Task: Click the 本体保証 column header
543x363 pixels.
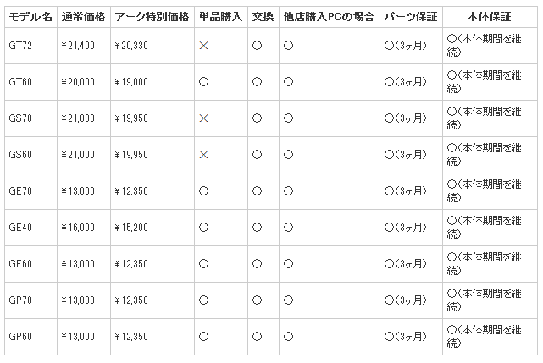Action: pyautogui.click(x=489, y=17)
